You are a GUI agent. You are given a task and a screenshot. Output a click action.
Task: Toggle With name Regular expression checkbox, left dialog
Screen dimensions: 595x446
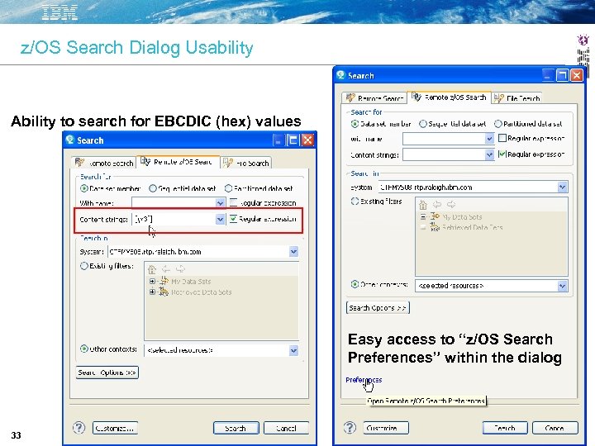(x=233, y=202)
